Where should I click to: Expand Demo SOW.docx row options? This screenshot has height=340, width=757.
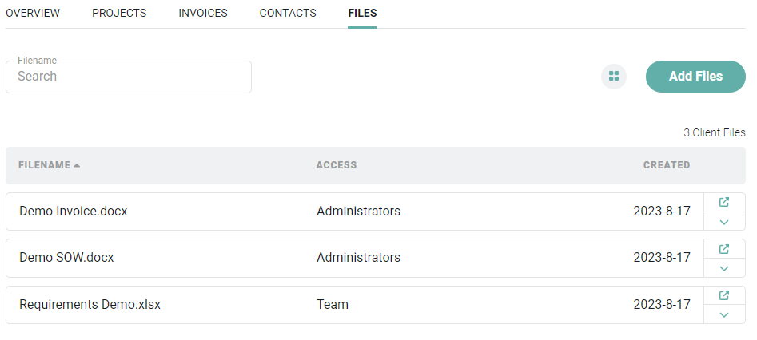point(724,268)
